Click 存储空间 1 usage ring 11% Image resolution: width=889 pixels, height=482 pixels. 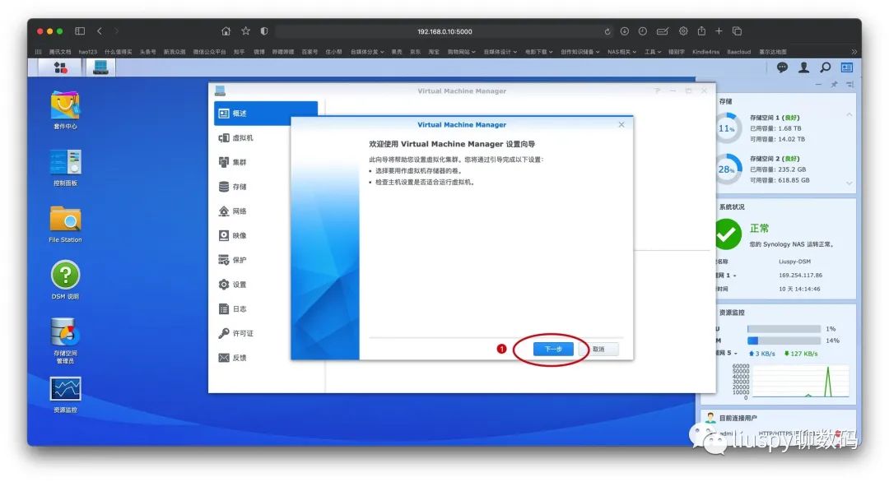tap(728, 128)
